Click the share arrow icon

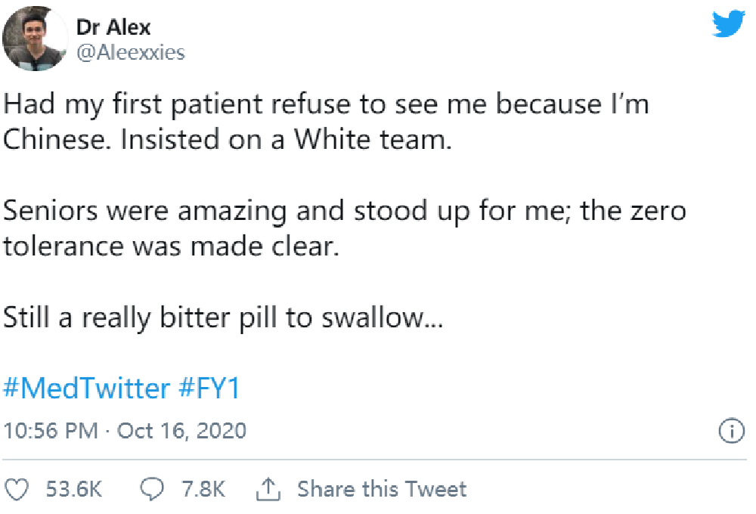268,489
